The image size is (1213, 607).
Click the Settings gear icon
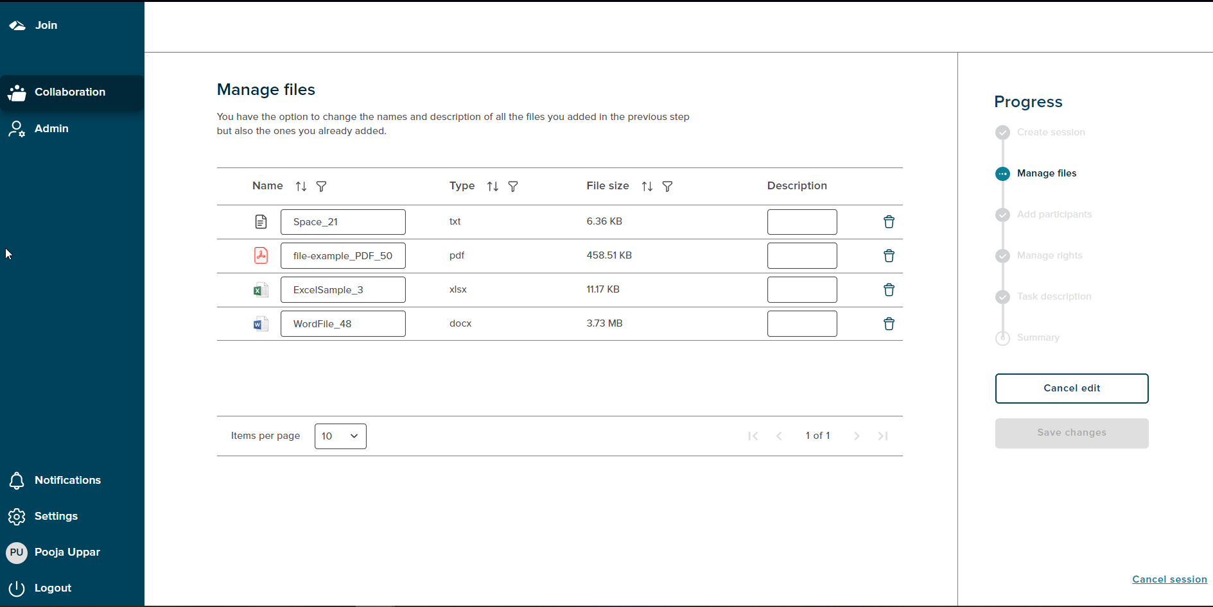pos(17,517)
